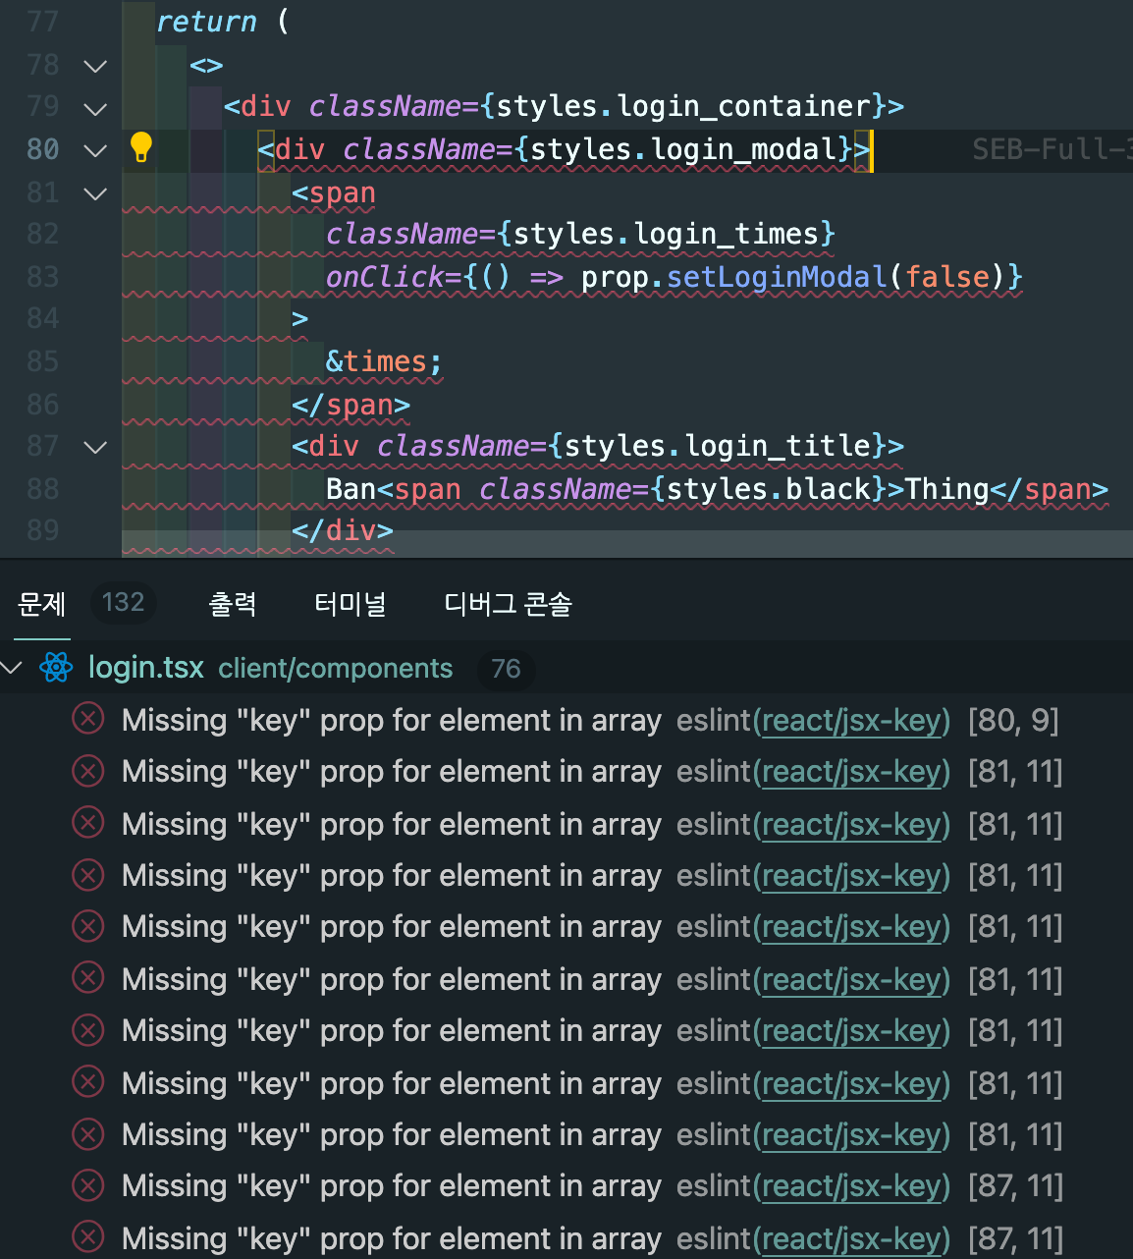
Task: Click login_title on line 87
Action: click(779, 446)
